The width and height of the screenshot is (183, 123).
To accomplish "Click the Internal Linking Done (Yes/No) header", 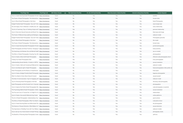I will pos(140,13).
